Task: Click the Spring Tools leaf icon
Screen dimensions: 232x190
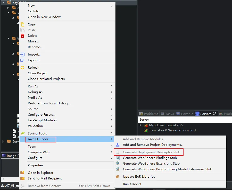Action: 22,133
